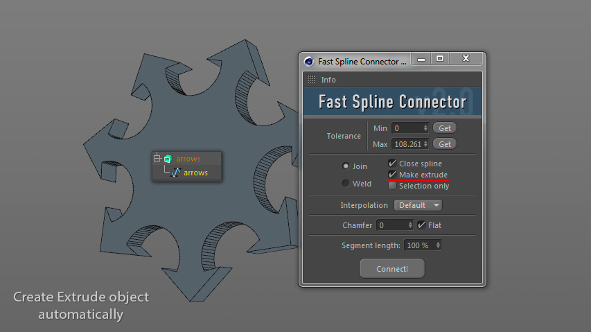
Task: Click the Segment length stepper arrows
Action: tap(438, 245)
